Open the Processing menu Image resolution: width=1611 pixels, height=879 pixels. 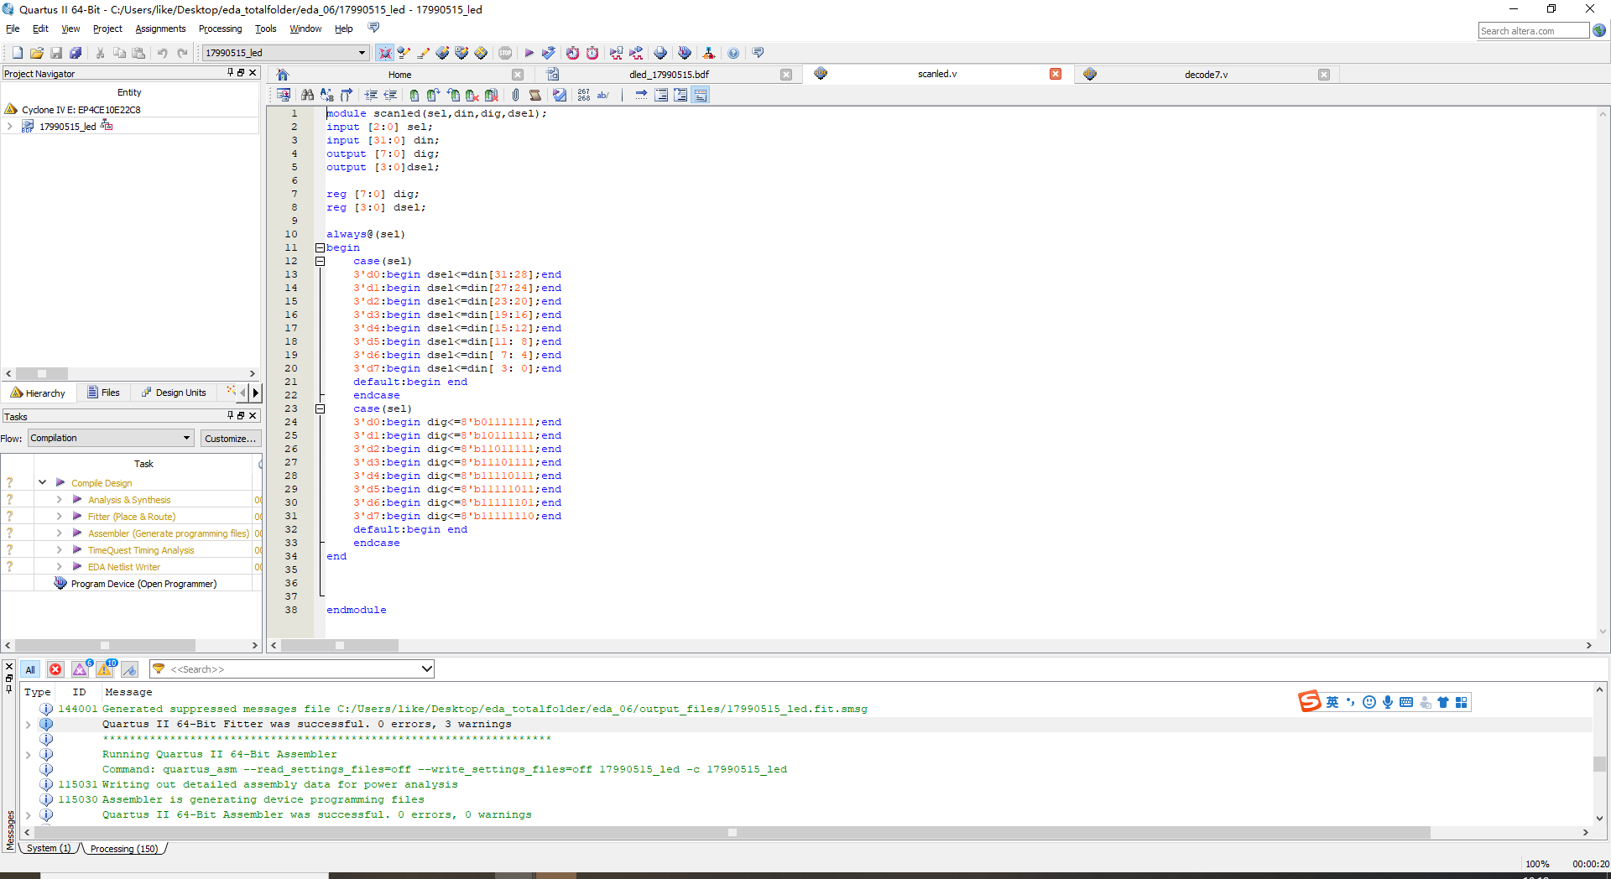[220, 29]
